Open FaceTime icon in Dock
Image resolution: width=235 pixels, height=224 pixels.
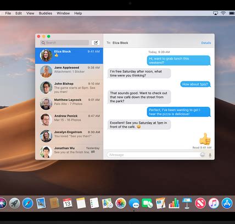pos(147,203)
